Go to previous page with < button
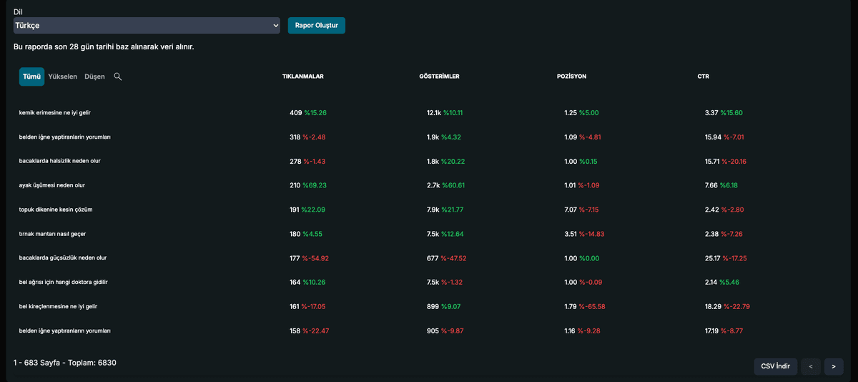The height and width of the screenshot is (382, 858). pyautogui.click(x=810, y=366)
